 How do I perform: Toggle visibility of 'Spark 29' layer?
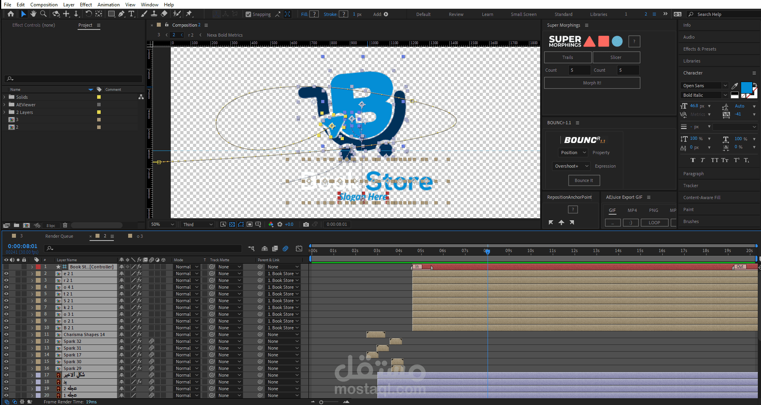point(6,368)
